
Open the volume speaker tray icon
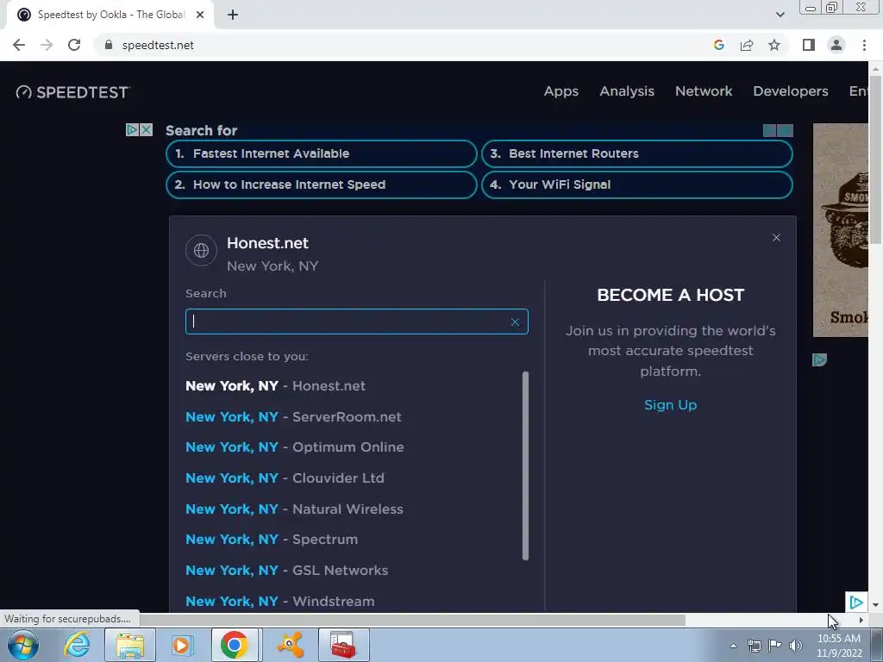[796, 646]
